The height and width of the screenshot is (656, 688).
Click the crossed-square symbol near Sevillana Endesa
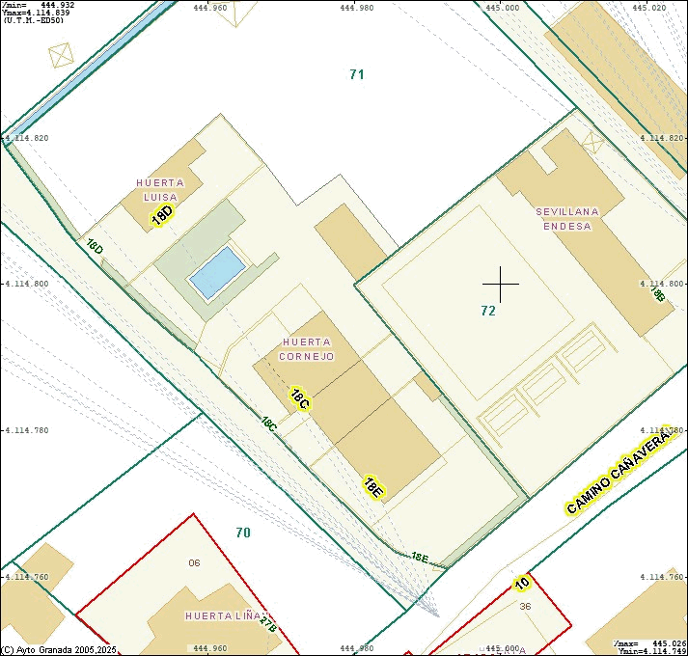[592, 144]
